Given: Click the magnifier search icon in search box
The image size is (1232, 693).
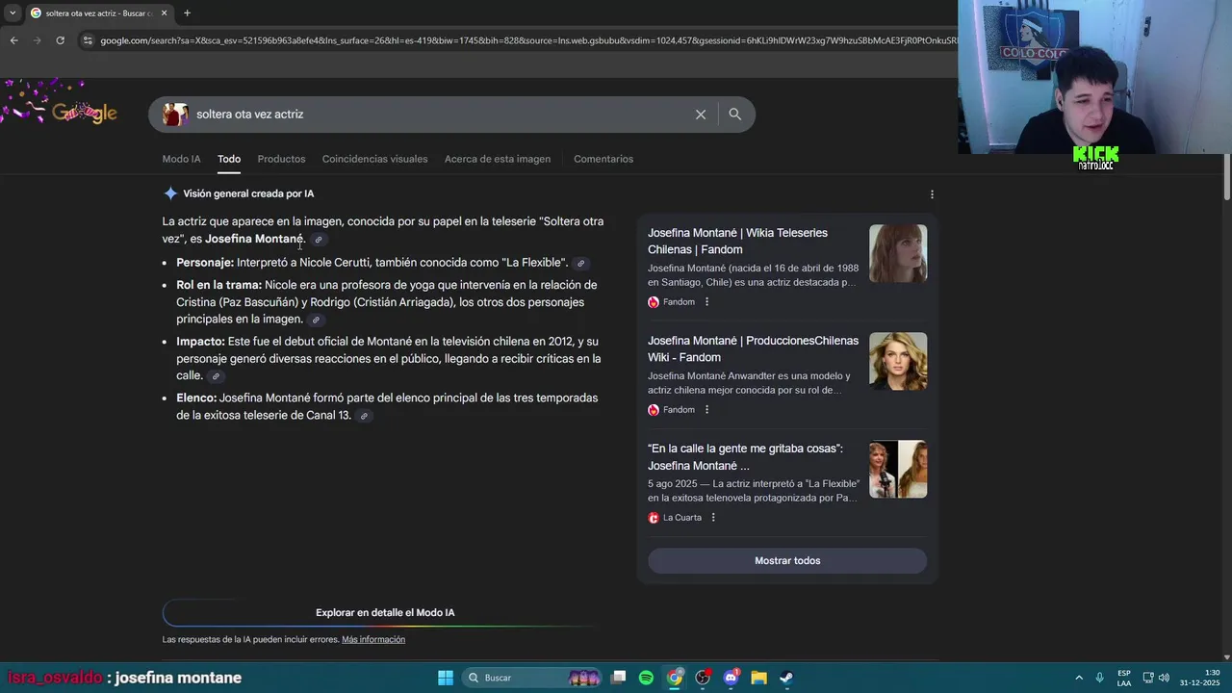Looking at the screenshot, I should [734, 115].
